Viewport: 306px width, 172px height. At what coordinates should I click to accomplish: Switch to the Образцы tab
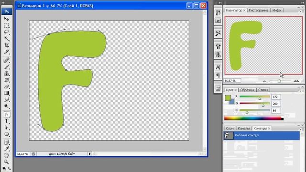[x=247, y=90]
